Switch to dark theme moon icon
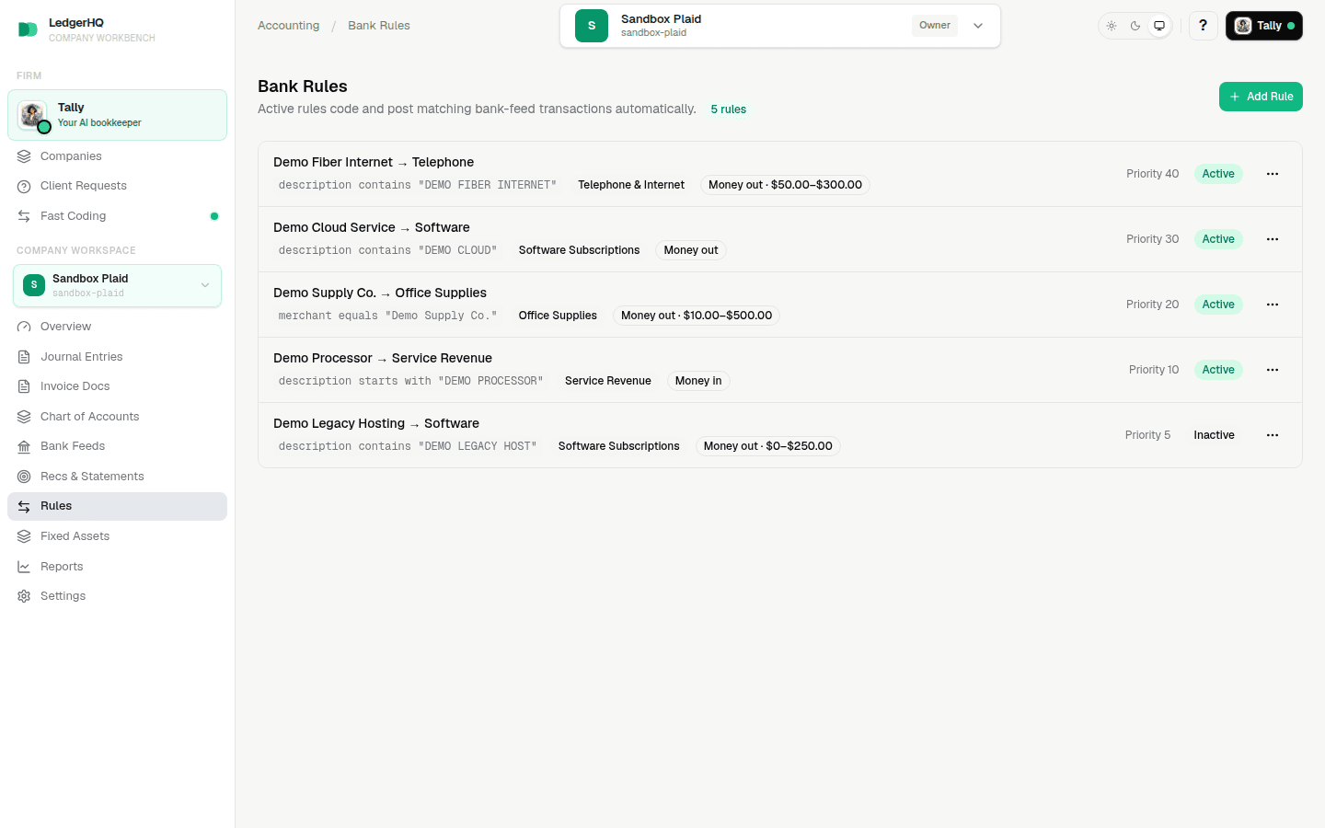 click(x=1135, y=26)
